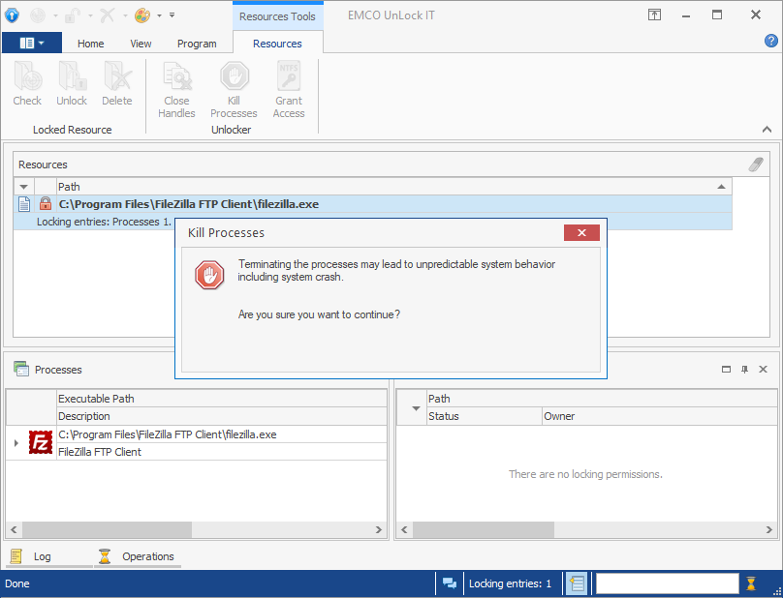Viewport: 783px width, 598px height.
Task: Click the Unlock resource icon
Action: 72,76
